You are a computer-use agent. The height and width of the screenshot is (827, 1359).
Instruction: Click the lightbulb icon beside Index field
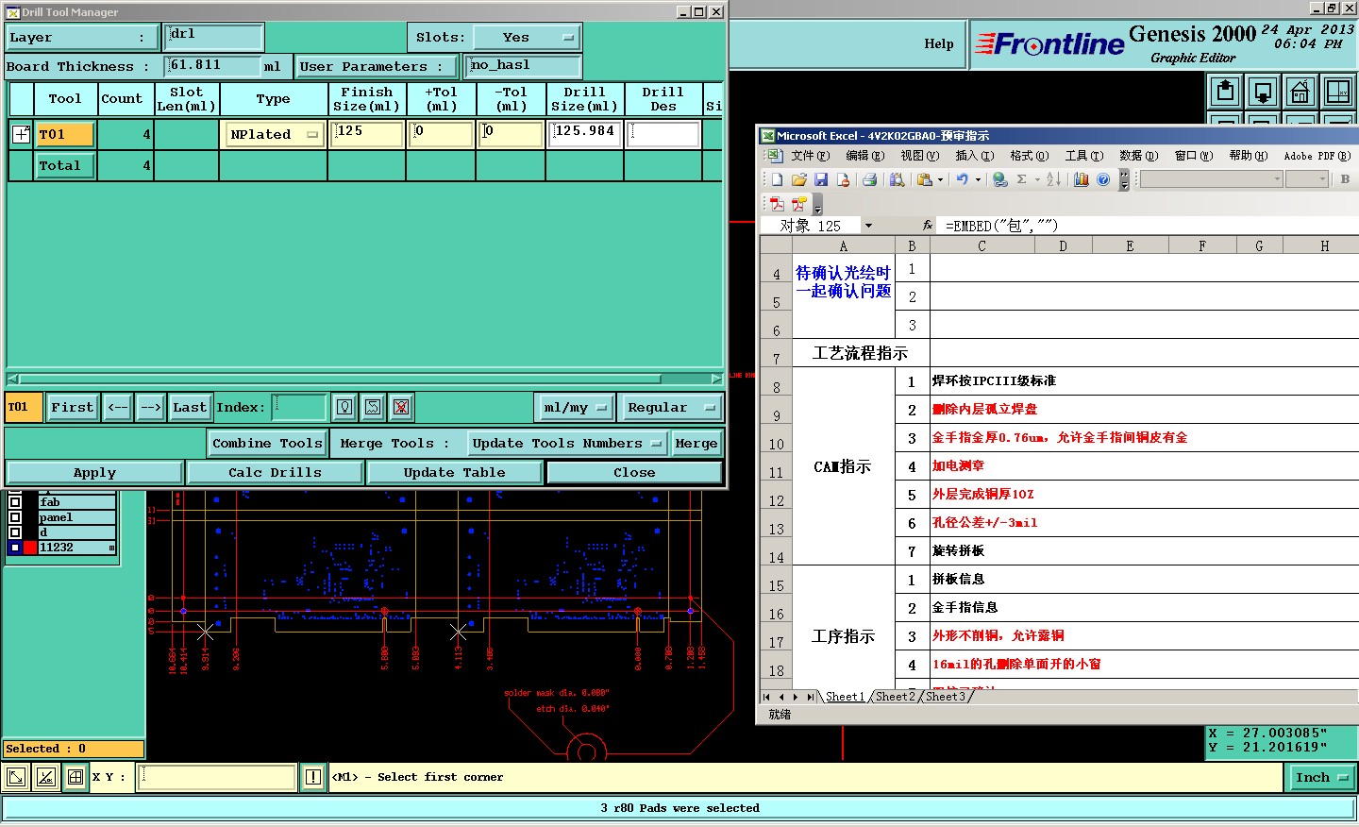[344, 407]
